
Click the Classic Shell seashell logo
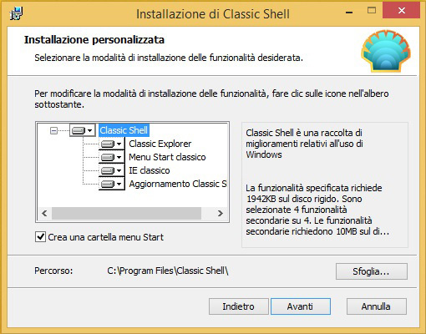tap(386, 51)
